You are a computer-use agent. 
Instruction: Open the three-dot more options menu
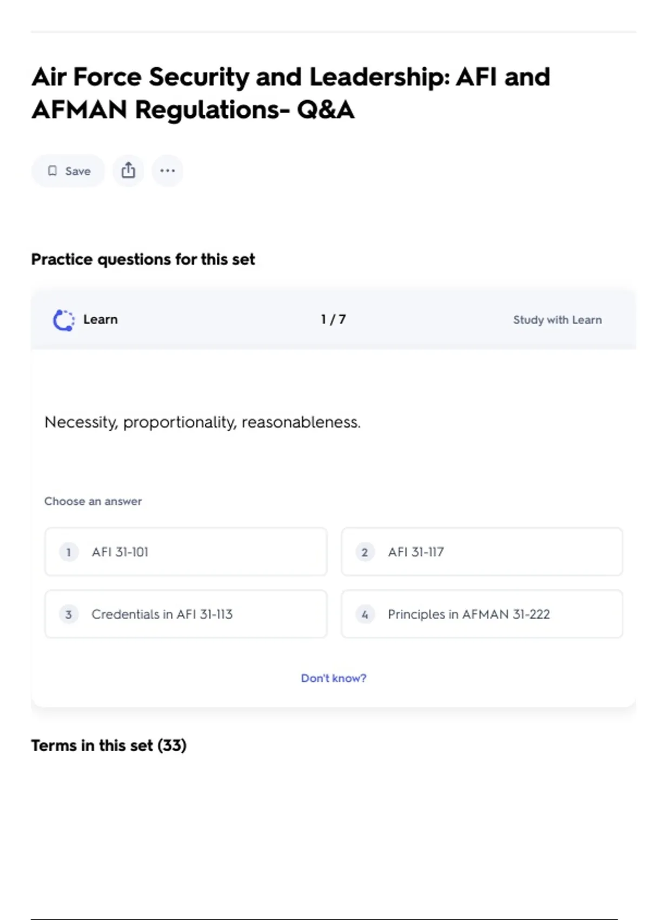pyautogui.click(x=168, y=170)
